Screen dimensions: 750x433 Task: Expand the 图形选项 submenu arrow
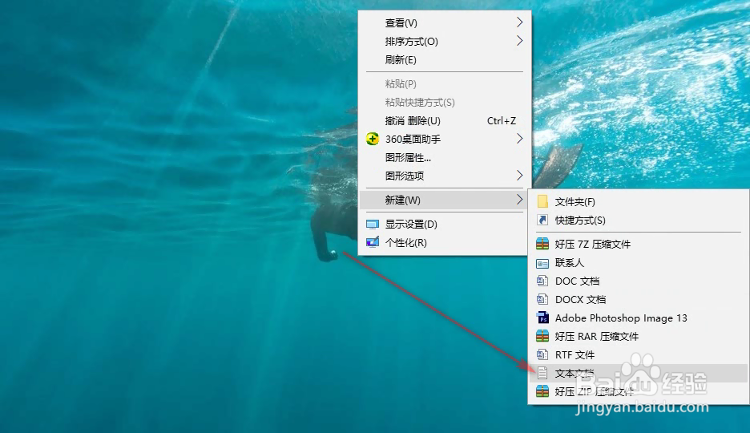pos(519,176)
